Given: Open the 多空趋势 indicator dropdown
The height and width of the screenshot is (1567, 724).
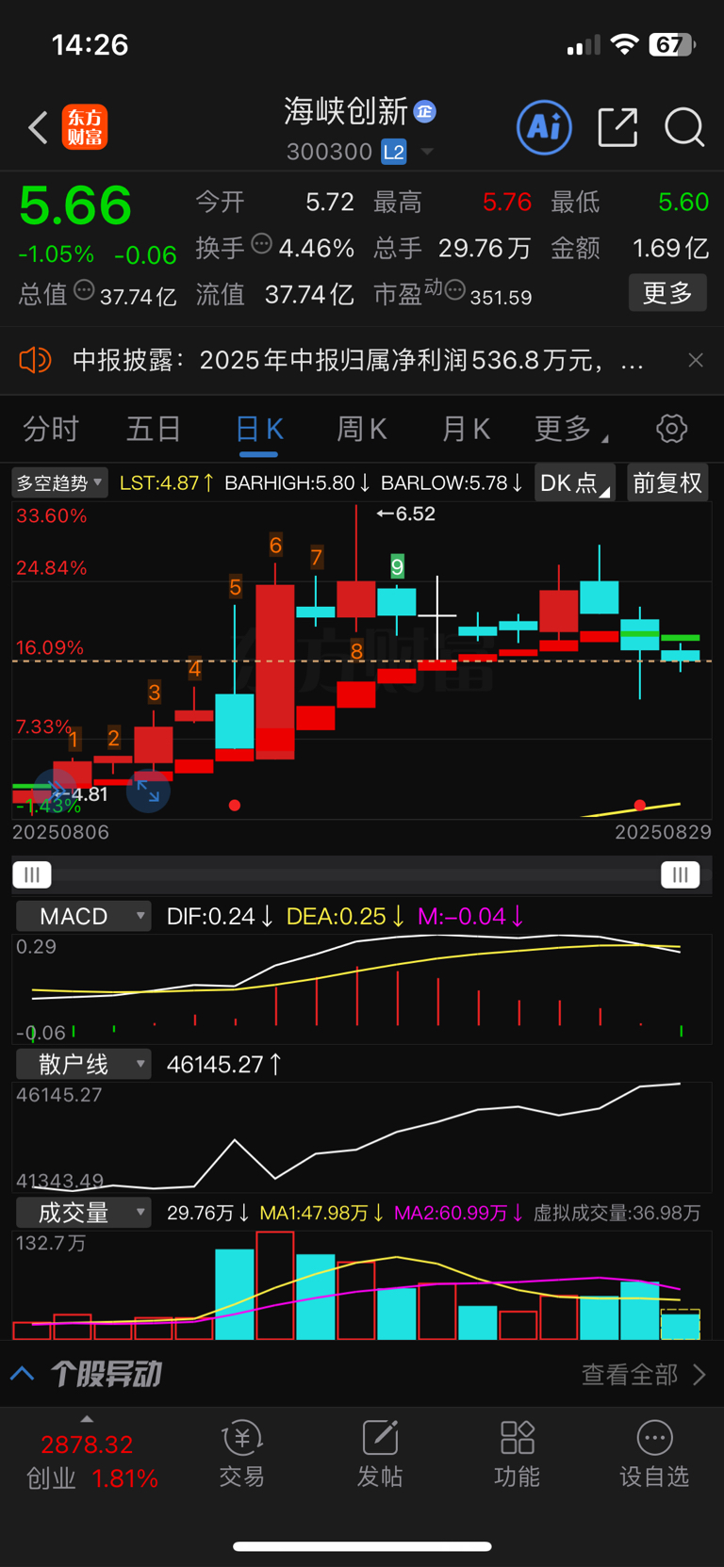Looking at the screenshot, I should coord(59,483).
